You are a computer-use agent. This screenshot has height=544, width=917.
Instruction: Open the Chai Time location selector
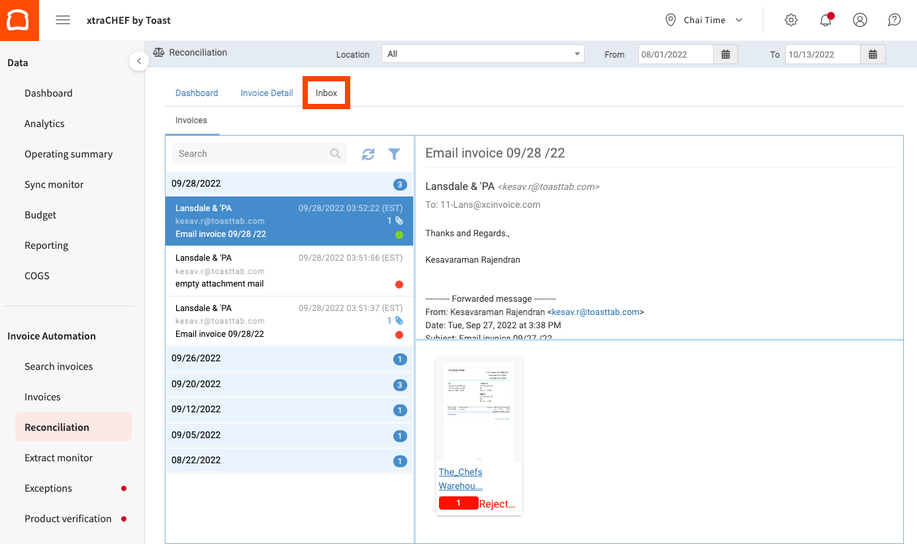pos(704,20)
